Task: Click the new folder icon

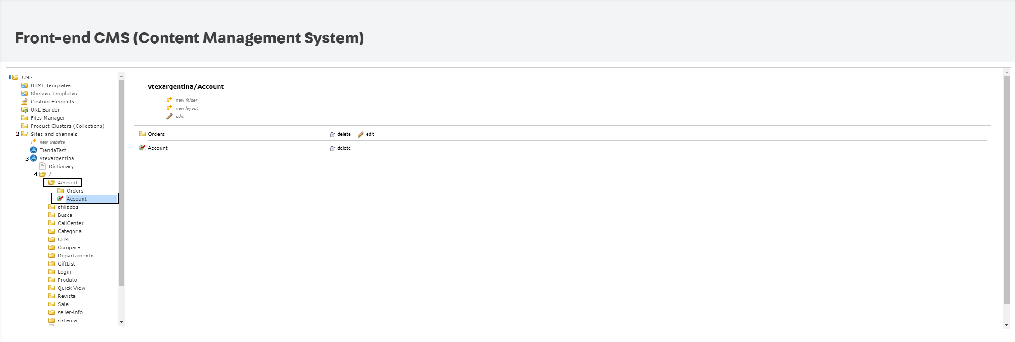Action: [170, 100]
